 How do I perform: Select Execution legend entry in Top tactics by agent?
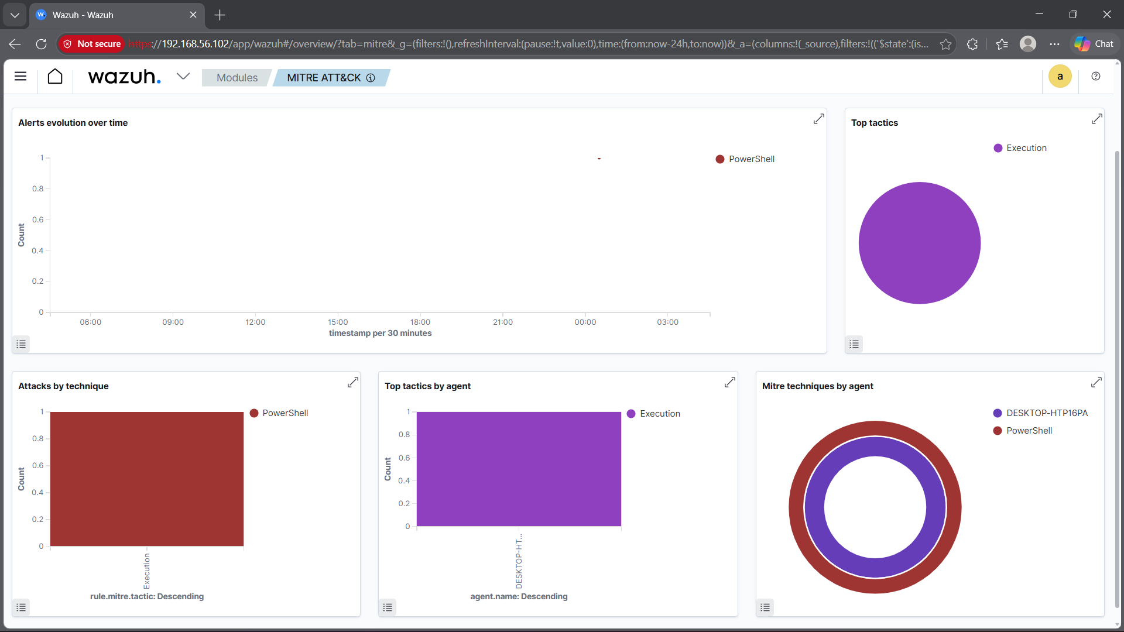click(660, 414)
